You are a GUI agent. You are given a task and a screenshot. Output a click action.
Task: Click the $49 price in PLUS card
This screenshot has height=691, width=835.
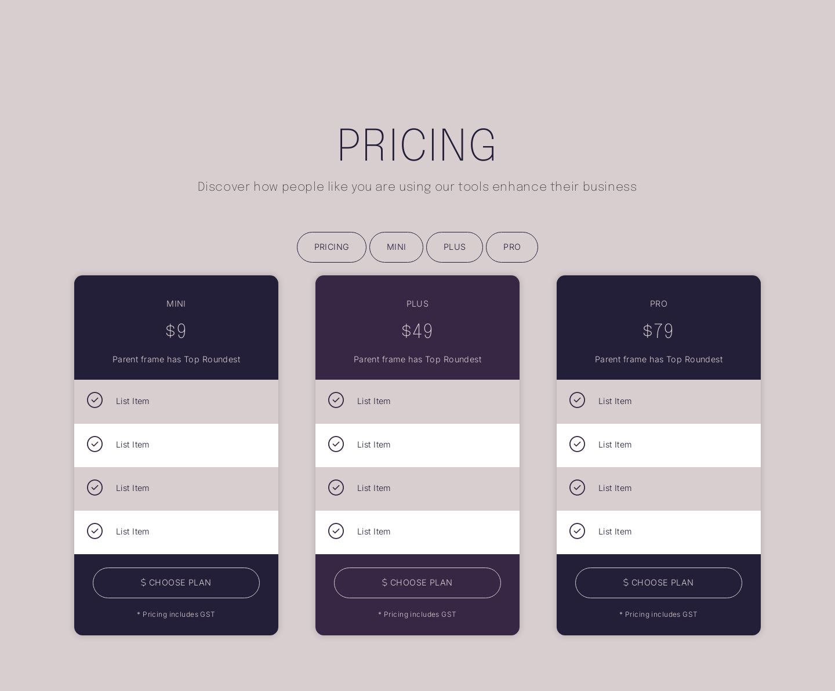418,331
